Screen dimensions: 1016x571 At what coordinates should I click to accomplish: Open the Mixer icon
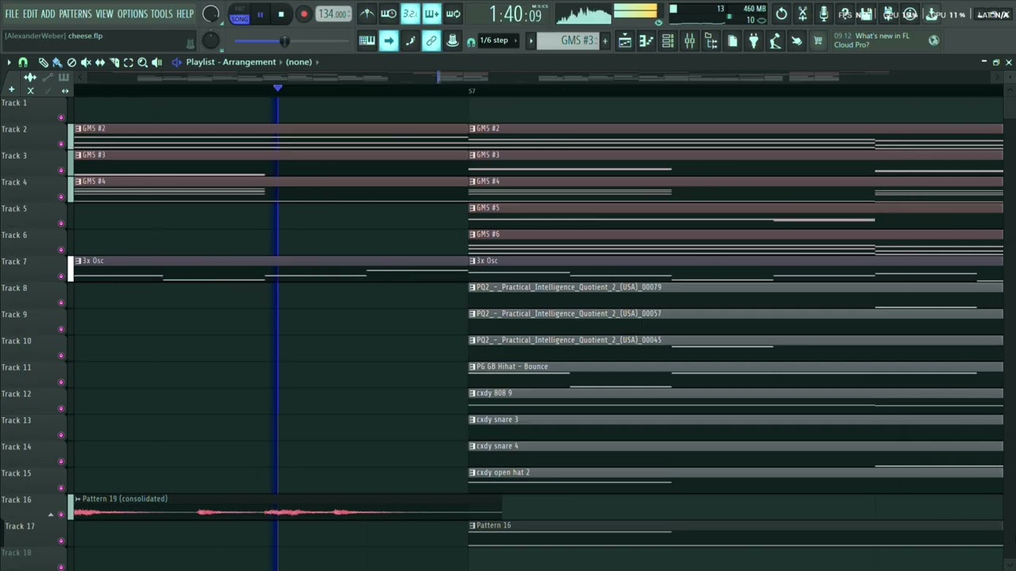point(690,40)
